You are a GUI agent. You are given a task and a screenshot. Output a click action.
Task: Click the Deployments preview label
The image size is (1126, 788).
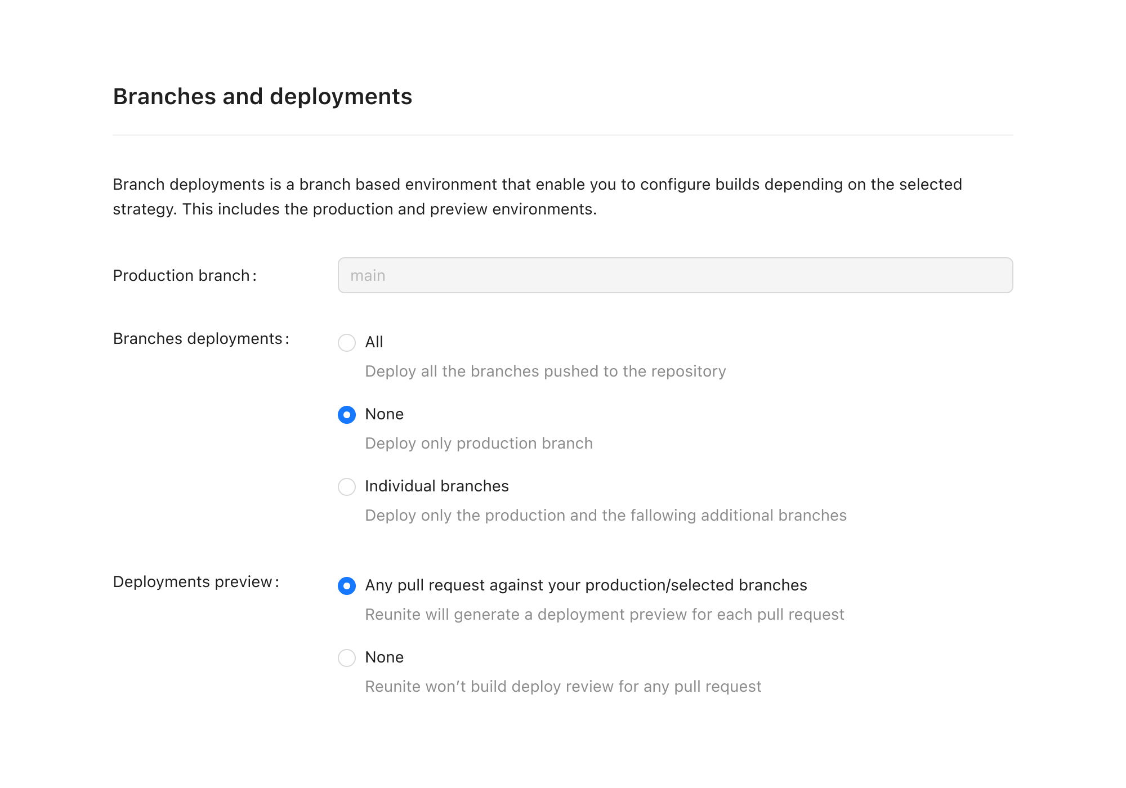click(197, 581)
